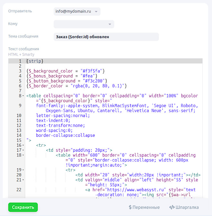
Task: Place cursor on border-collapse:collapse at line 14
Action: pyautogui.click(x=65, y=135)
